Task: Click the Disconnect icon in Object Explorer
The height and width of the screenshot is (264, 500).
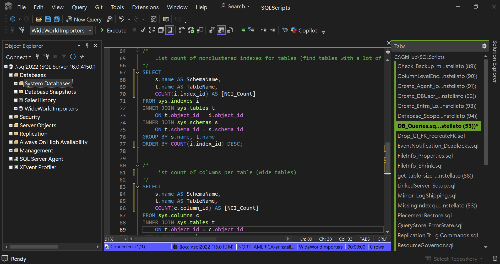Action: click(x=46, y=57)
